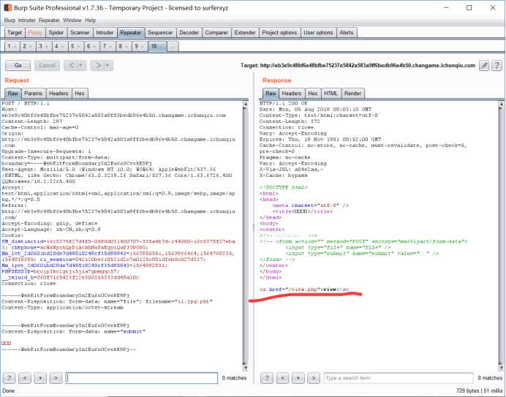Click request pane vertical scrollbar
Image resolution: width=506 pixels, height=397 pixels.
click(x=246, y=235)
